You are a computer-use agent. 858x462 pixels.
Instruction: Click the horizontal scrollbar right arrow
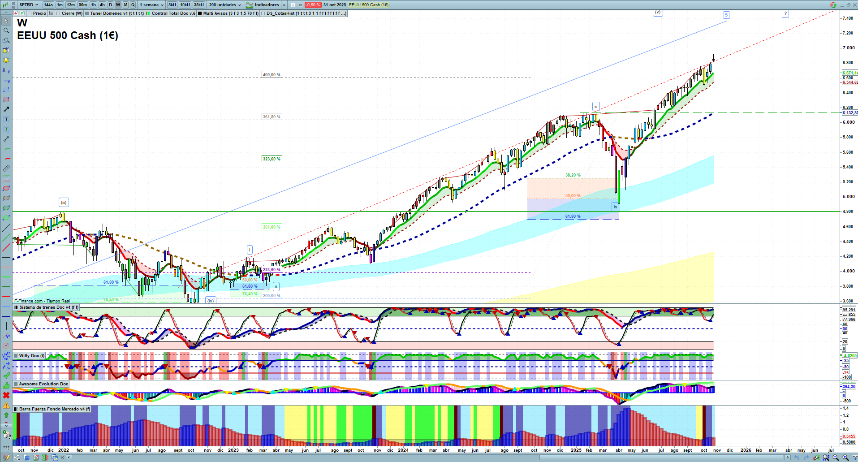[x=788, y=458]
